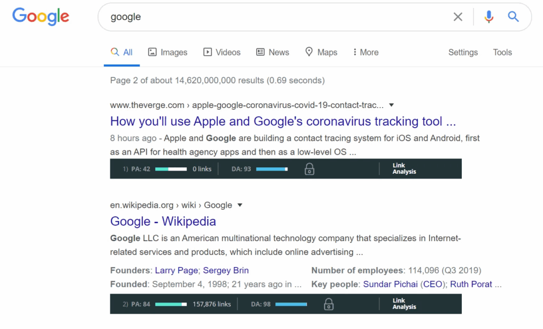This screenshot has height=329, width=543.
Task: Open dropdown arrow beside en.wikipedia.org URL
Action: tap(240, 205)
